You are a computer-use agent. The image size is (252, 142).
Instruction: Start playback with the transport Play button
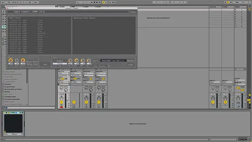92,2
